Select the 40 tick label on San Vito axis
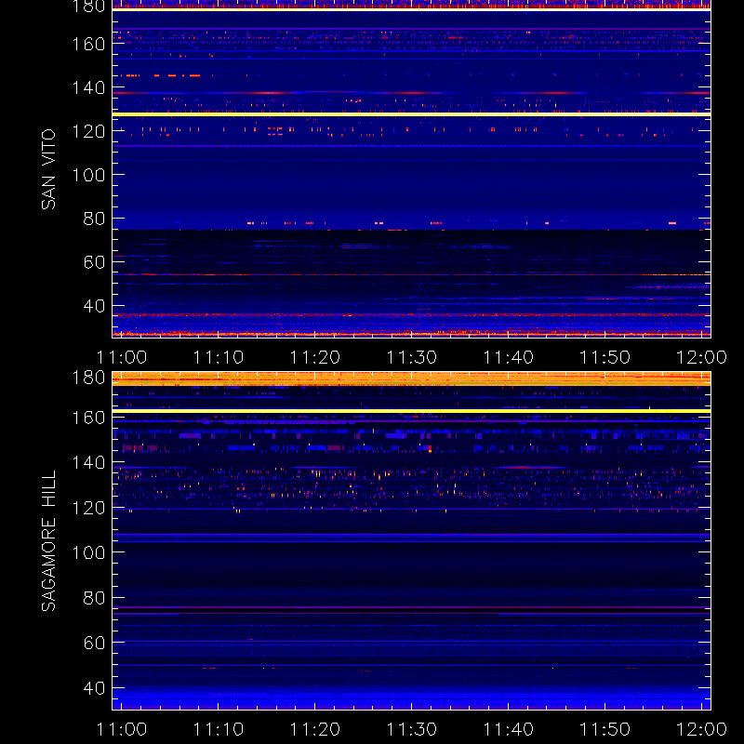This screenshot has width=744, height=744. coord(94,306)
